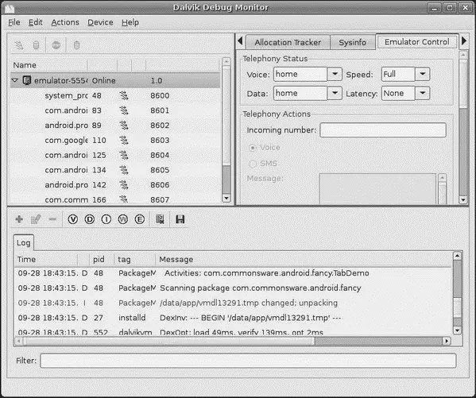This screenshot has width=476, height=398.
Task: Open the Help menu
Action: pos(130,22)
